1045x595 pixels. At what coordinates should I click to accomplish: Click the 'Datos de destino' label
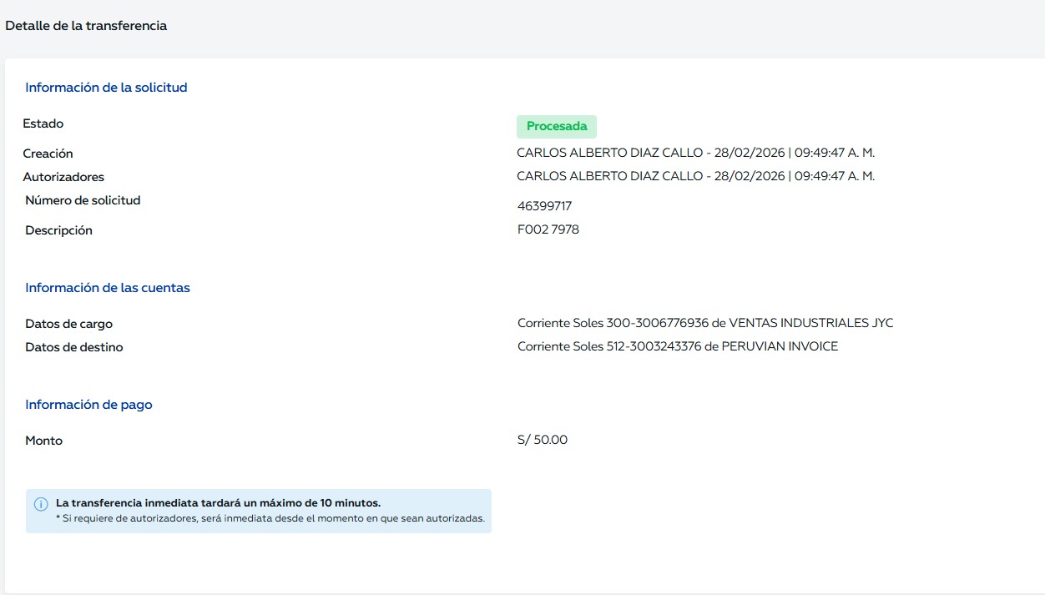(74, 347)
